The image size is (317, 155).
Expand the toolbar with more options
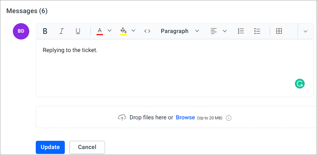[306, 31]
